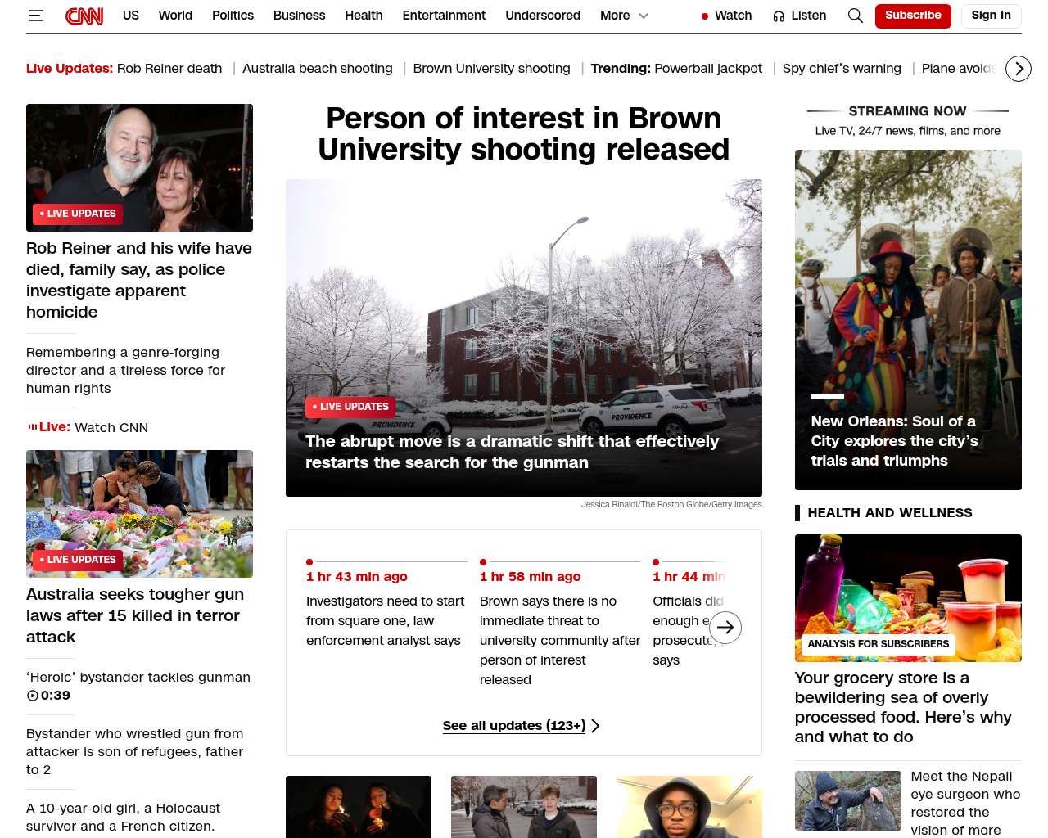Image resolution: width=1048 pixels, height=838 pixels.
Task: Click the Listen headphones icon
Action: (x=779, y=16)
